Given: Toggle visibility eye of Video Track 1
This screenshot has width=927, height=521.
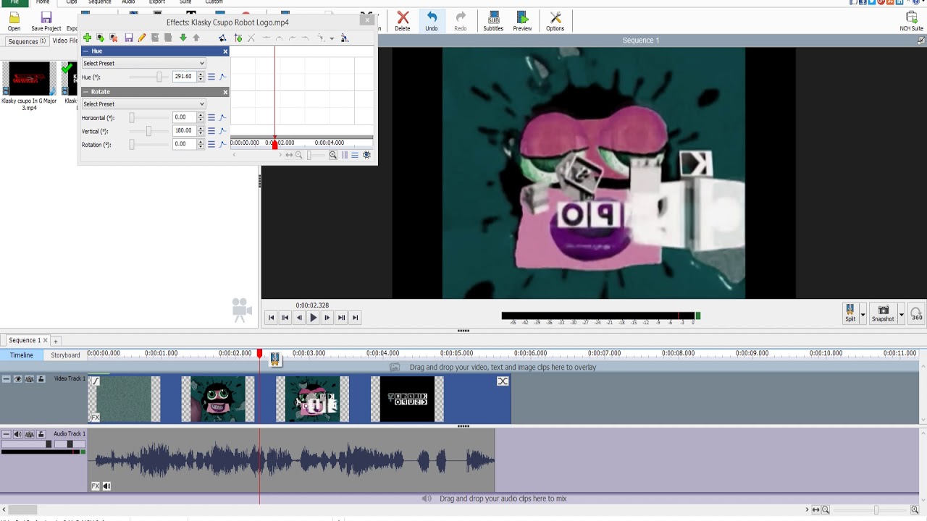Looking at the screenshot, I should (17, 379).
